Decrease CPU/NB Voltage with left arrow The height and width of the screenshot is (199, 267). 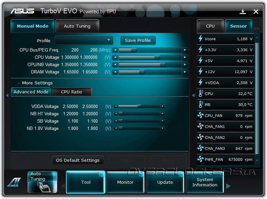[115, 64]
